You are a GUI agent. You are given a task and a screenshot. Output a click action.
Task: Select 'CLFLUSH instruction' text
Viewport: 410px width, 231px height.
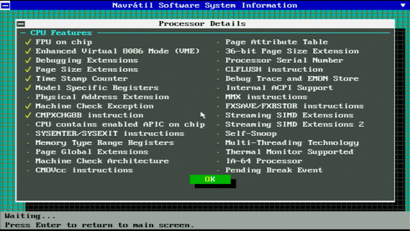[x=274, y=69]
